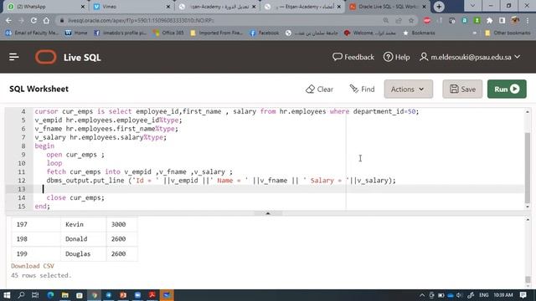Open Adobe Acrobat from taskbar

[x=152, y=295]
